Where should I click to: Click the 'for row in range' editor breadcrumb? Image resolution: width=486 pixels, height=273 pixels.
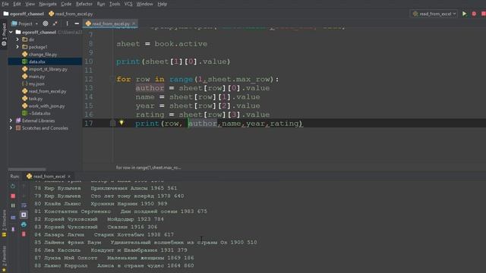pos(148,168)
